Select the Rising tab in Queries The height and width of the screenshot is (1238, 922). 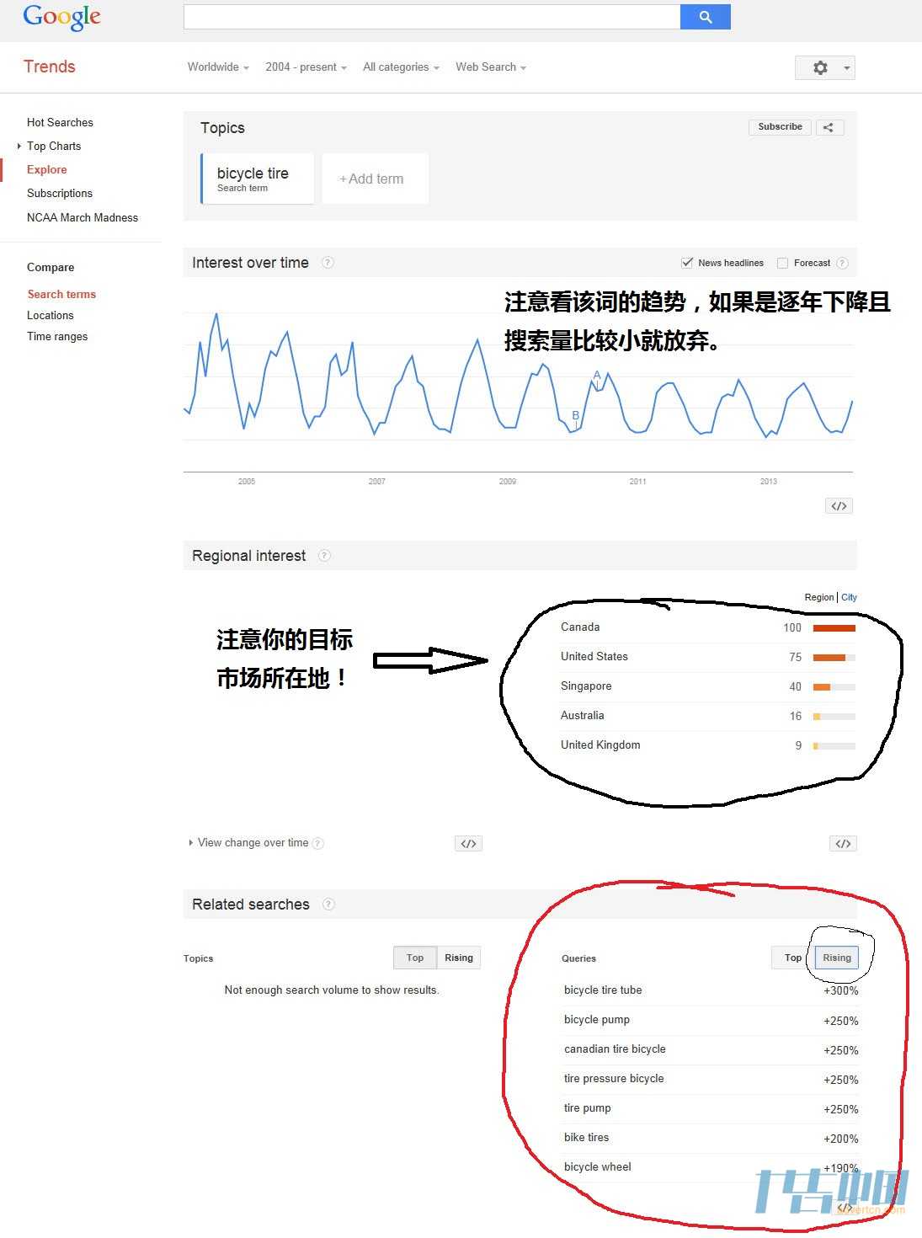coord(837,958)
